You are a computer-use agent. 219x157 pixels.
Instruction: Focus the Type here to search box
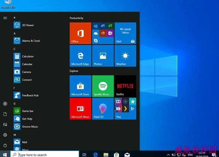pos(45,154)
